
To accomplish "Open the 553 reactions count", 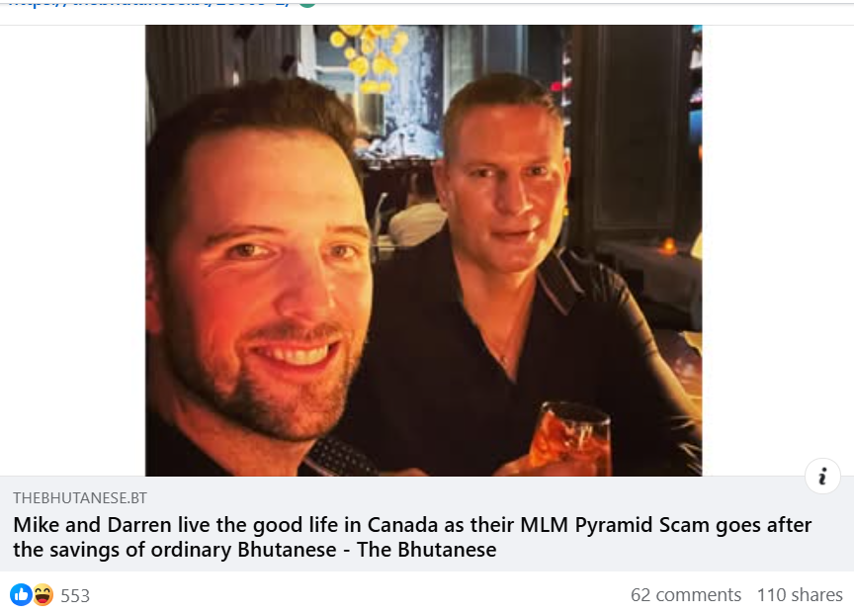I will tap(75, 596).
